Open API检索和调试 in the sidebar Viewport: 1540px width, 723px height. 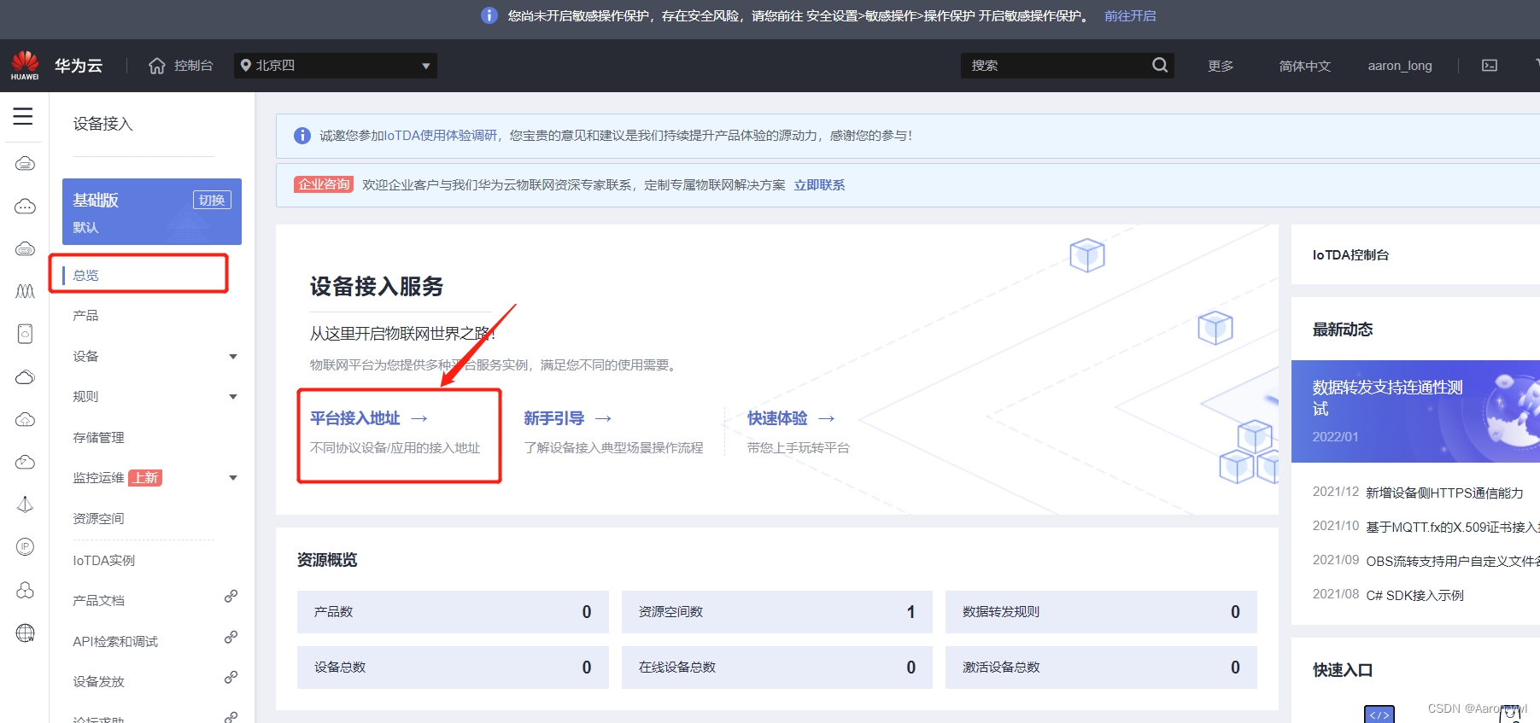pos(115,642)
